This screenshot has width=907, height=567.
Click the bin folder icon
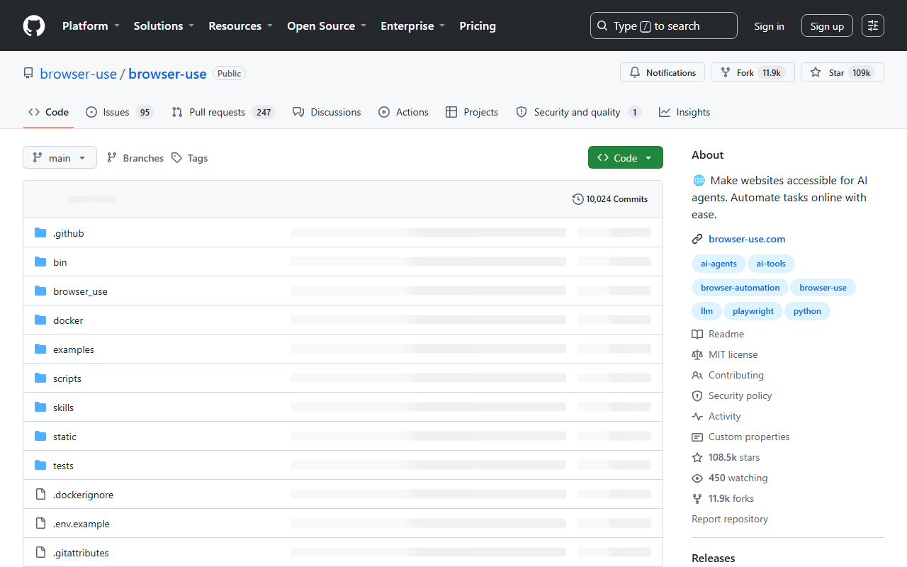40,262
